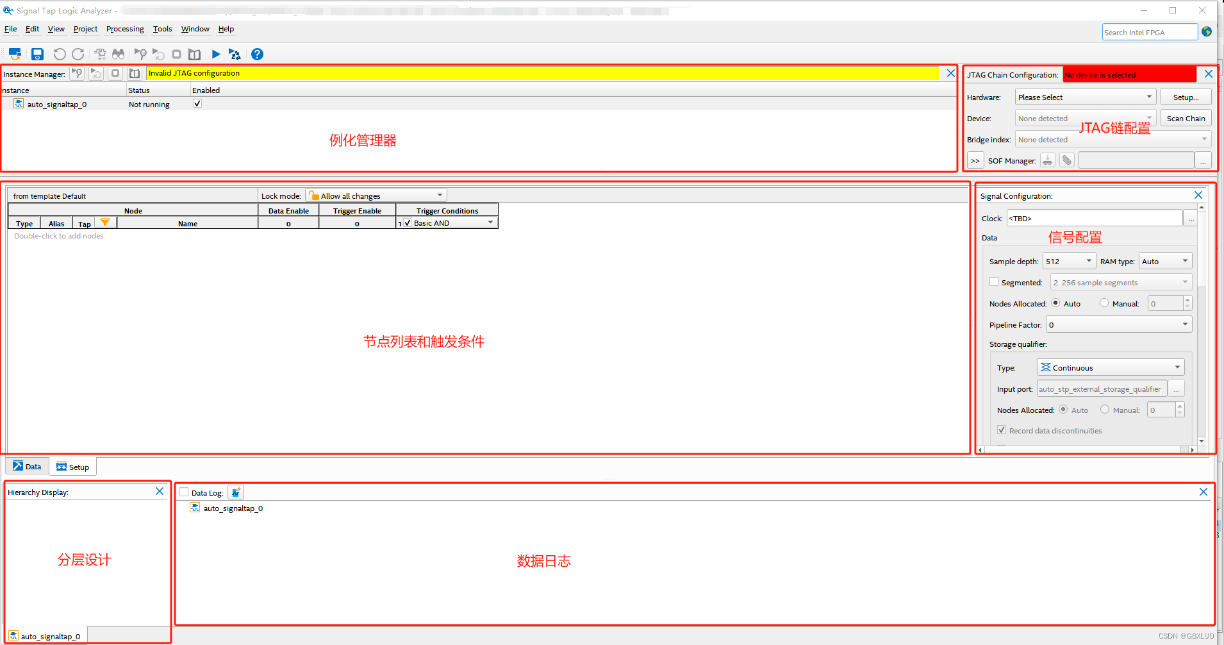Change RAM type using the Auto dropdown

1164,261
